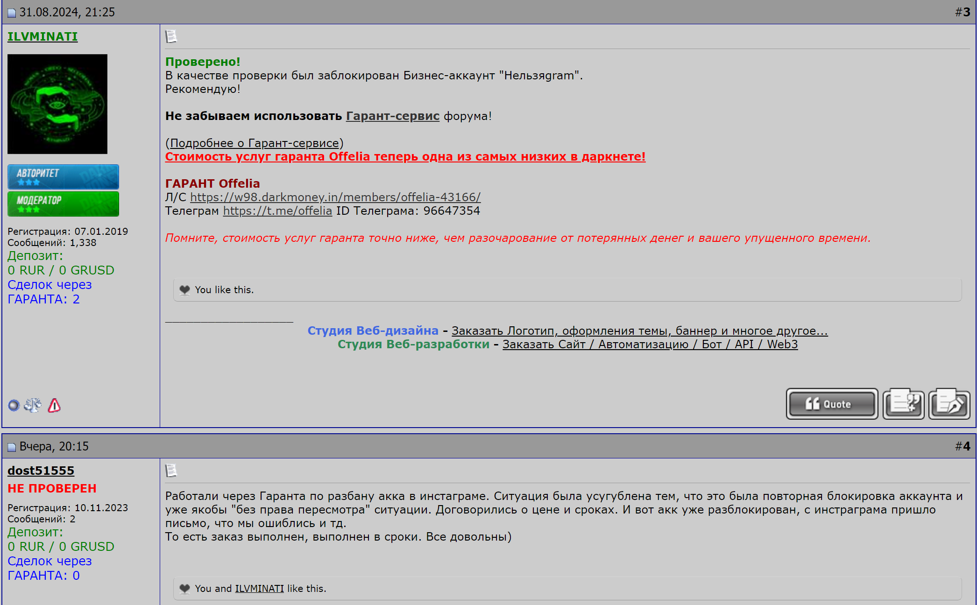Click 'НЕ ПРОВЕРЕН' label under dost51555
The image size is (977, 605).
point(52,488)
